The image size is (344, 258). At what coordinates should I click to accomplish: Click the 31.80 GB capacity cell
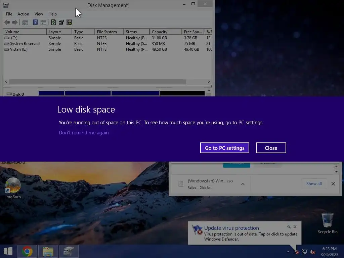[x=159, y=38]
